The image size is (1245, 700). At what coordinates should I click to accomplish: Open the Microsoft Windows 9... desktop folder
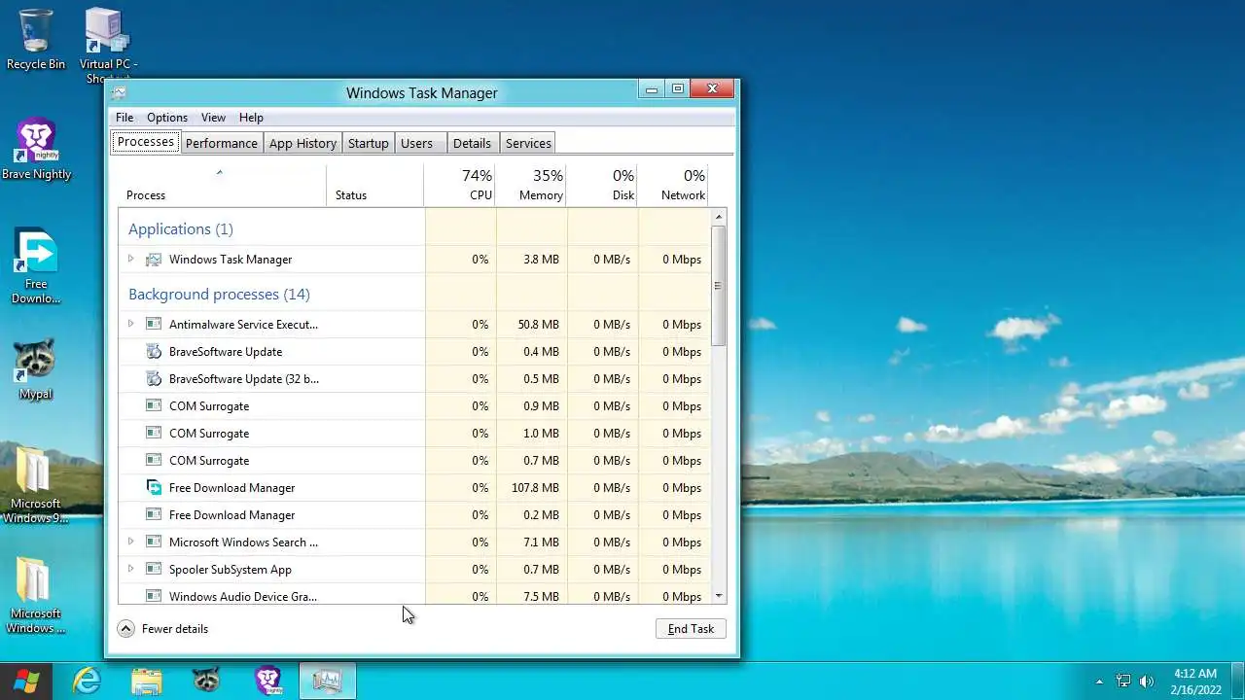pyautogui.click(x=36, y=483)
